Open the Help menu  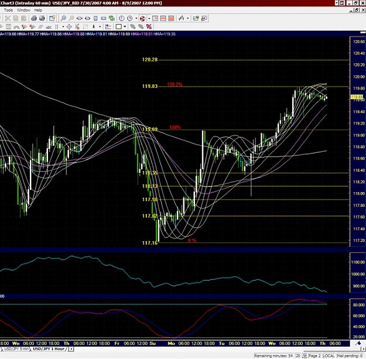38,10
